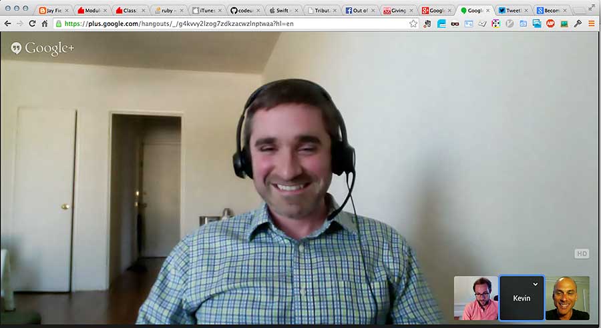Click the green HTTPS padlock icon
This screenshot has width=601, height=328.
[59, 23]
